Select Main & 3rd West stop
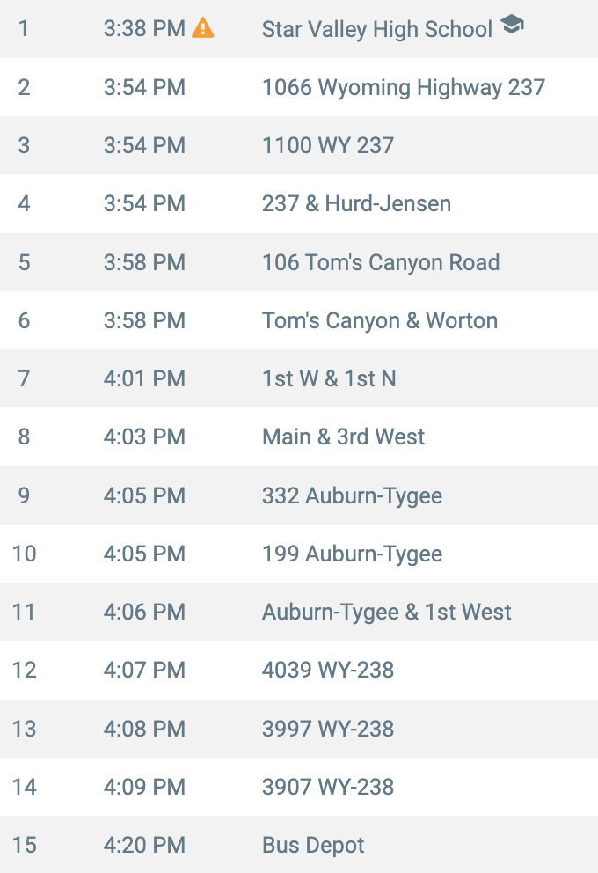The image size is (598, 873). 299,436
